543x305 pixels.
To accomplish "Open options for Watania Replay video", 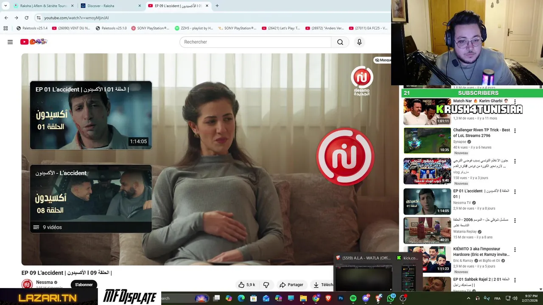I will 515,221.
